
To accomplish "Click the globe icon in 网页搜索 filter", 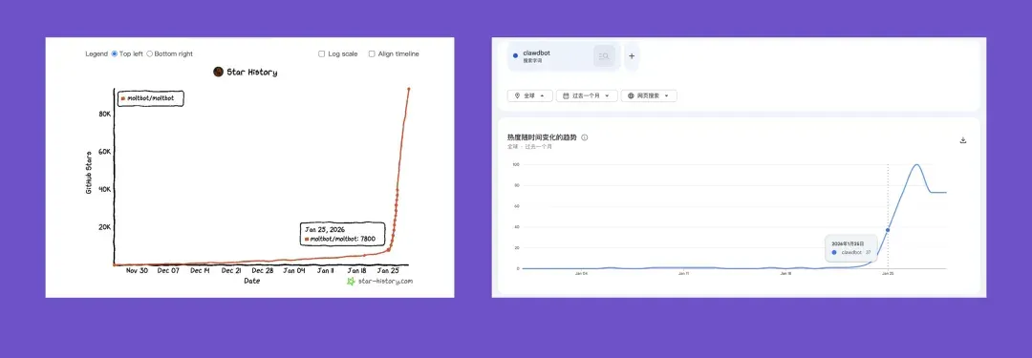I will [631, 95].
